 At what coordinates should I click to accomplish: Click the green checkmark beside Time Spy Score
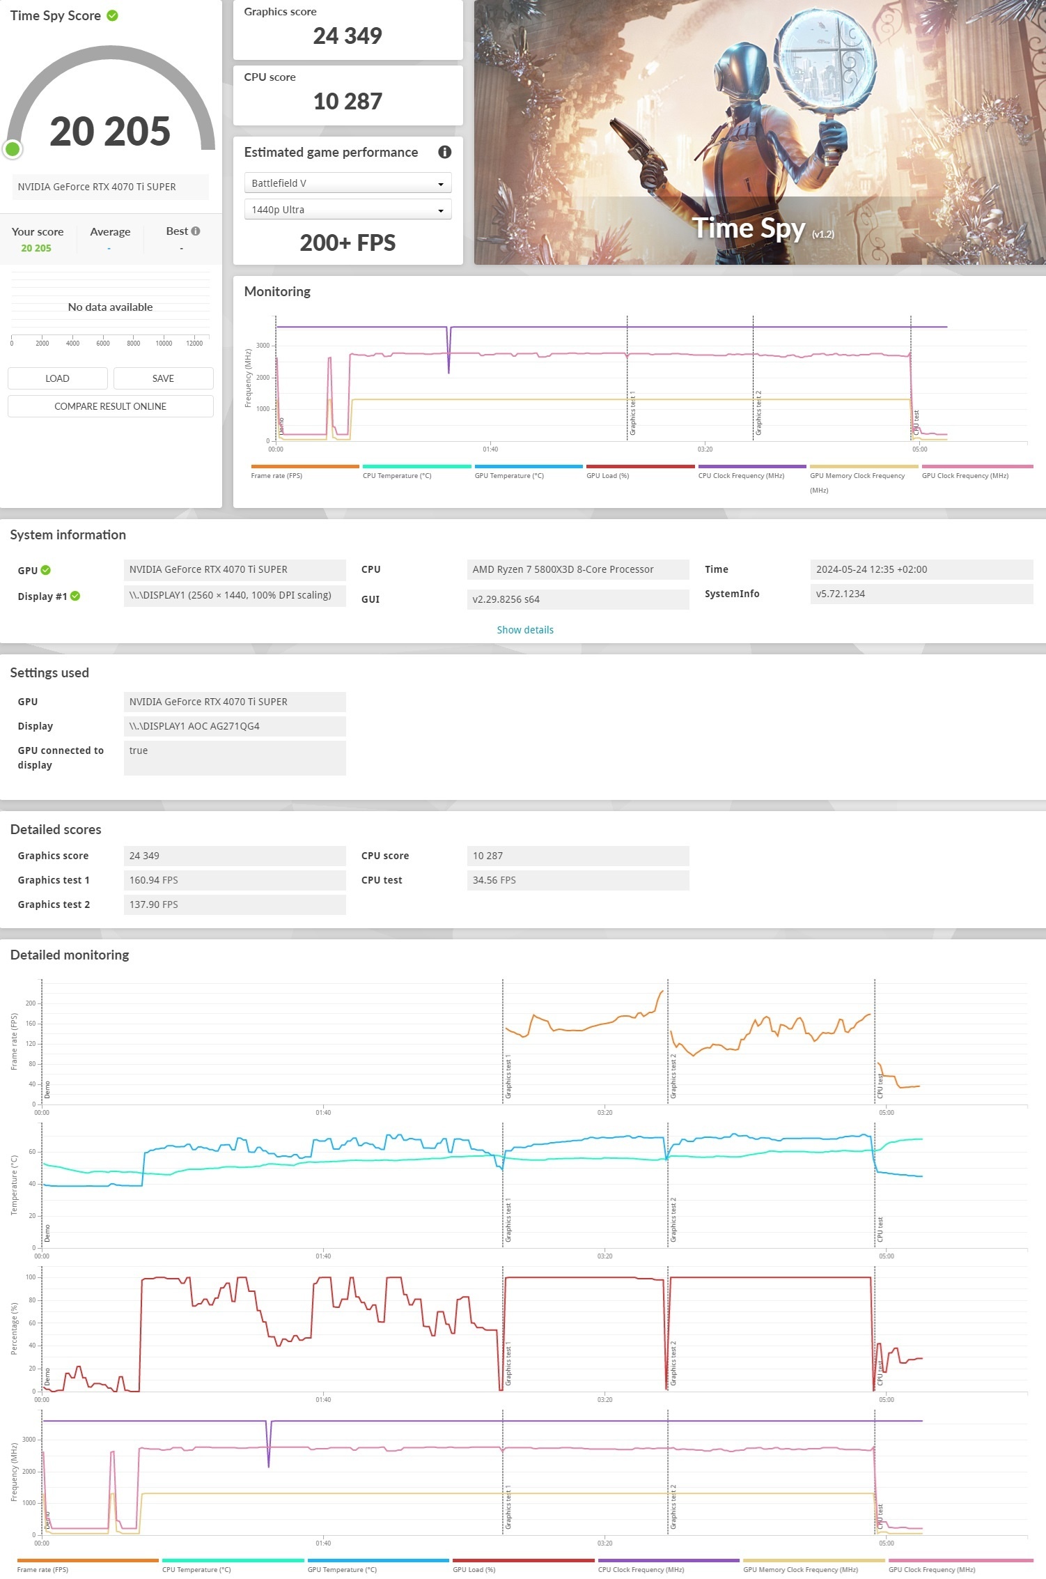[112, 15]
